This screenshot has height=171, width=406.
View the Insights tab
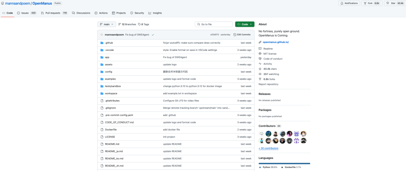pyautogui.click(x=155, y=13)
